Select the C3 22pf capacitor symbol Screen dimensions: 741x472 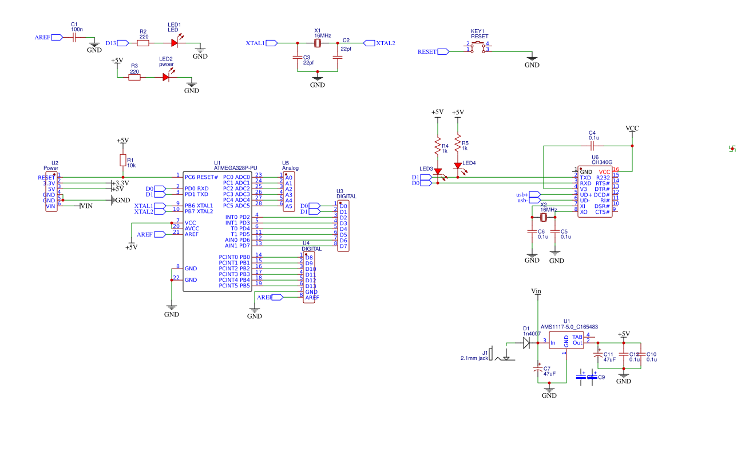[x=298, y=57]
